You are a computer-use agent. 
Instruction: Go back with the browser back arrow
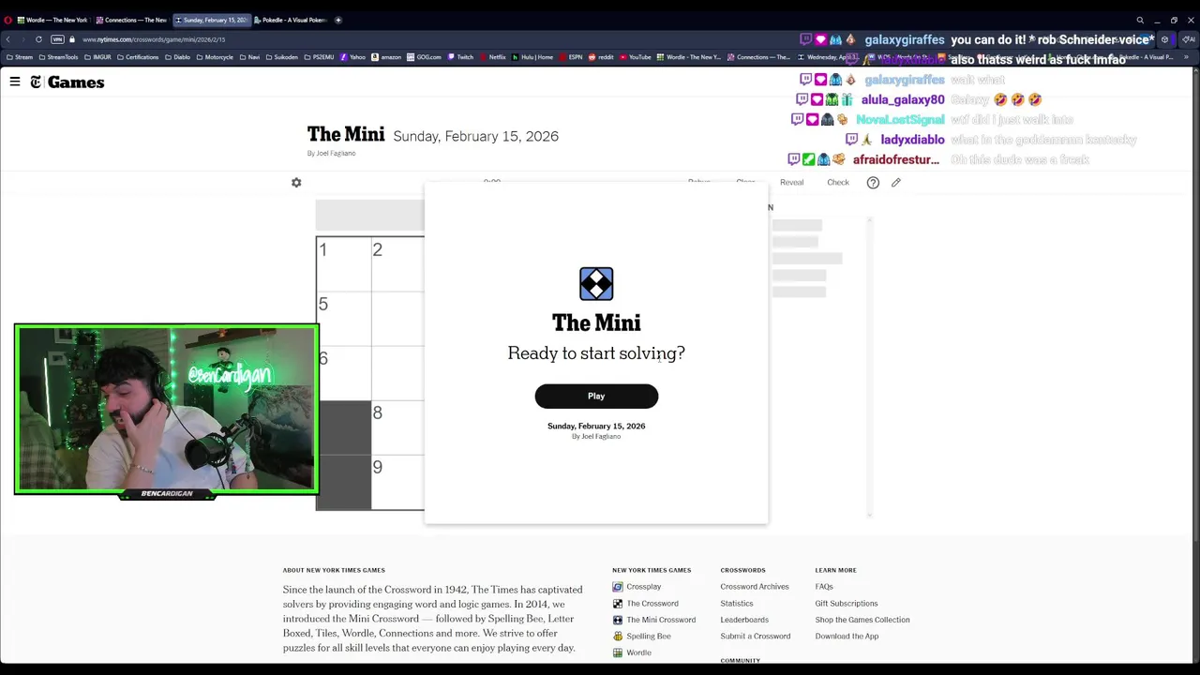(8, 39)
